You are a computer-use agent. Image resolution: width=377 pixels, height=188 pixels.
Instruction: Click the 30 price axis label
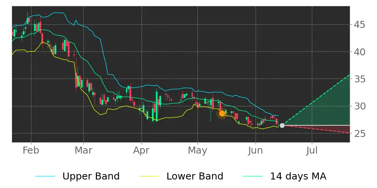360,106
